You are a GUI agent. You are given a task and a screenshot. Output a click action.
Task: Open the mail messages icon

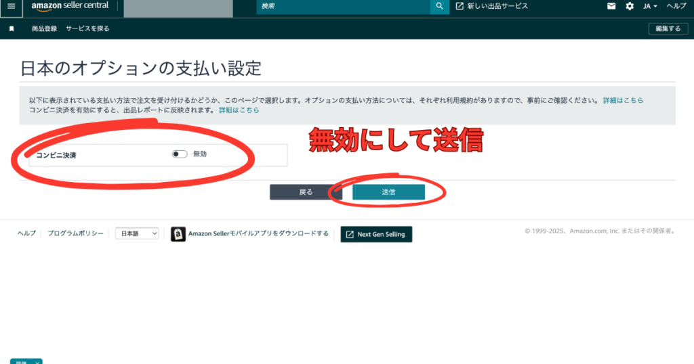(x=611, y=6)
